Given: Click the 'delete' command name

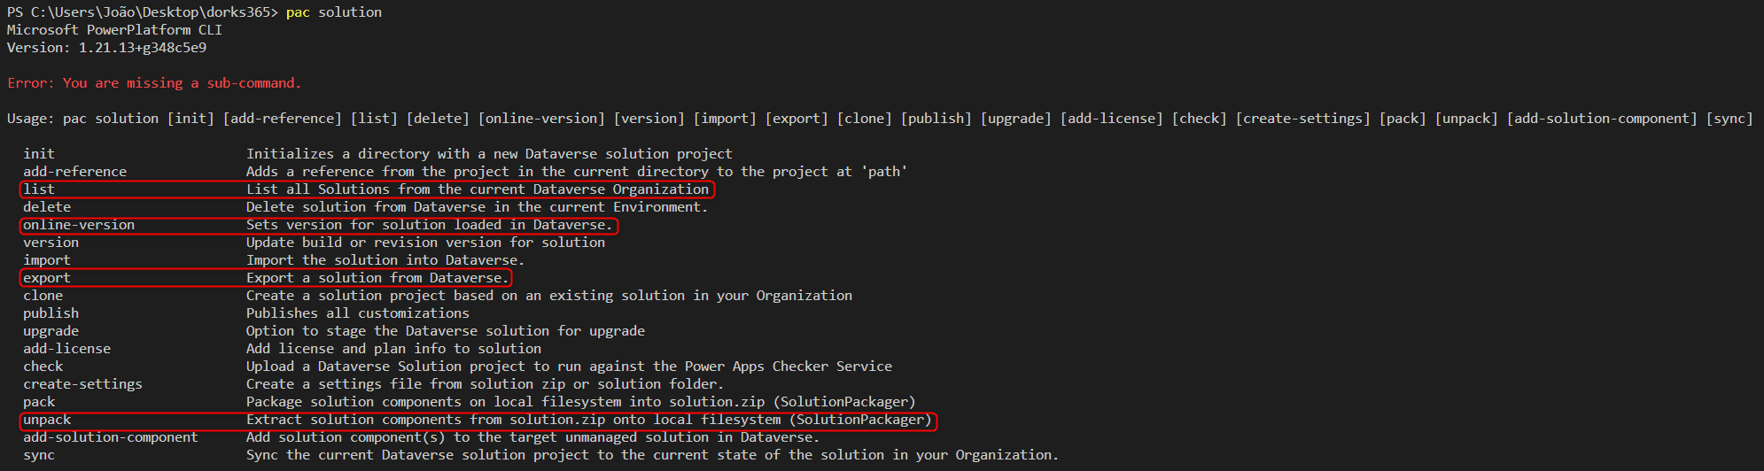Looking at the screenshot, I should click(47, 207).
